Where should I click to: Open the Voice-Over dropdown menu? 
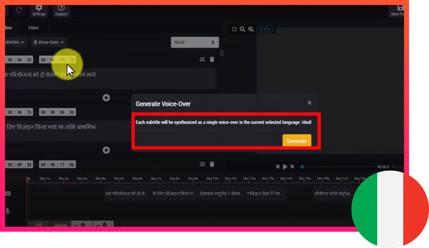49,42
